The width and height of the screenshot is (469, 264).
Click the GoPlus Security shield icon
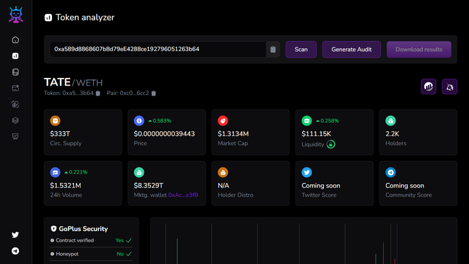[53, 228]
